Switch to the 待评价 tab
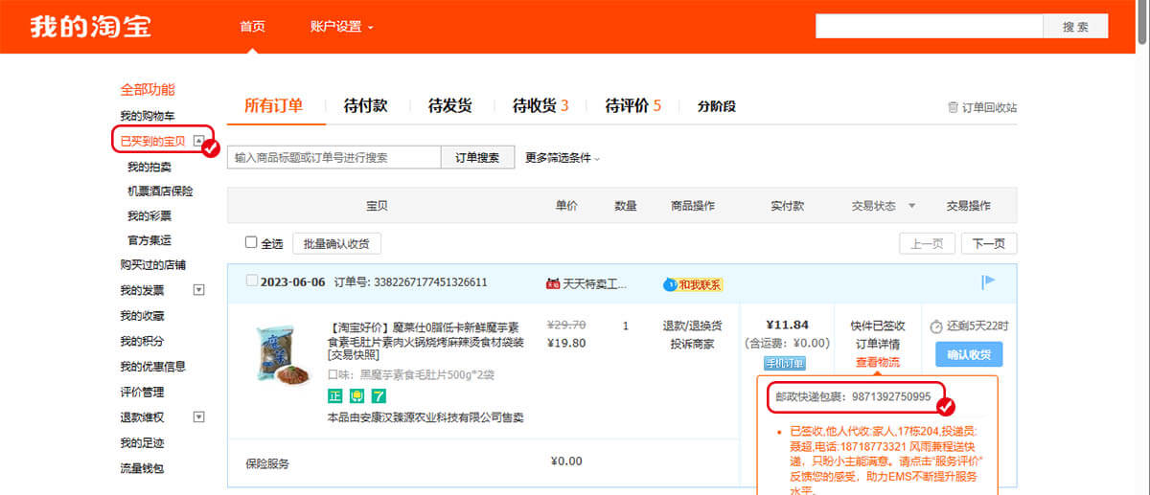Image resolution: width=1150 pixels, height=495 pixels. point(632,105)
